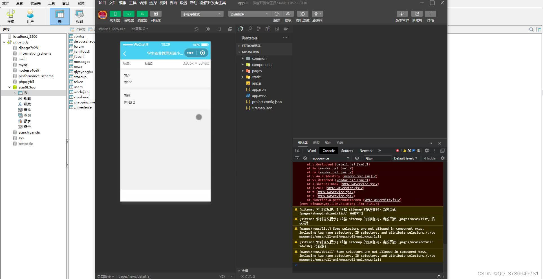Open the iPhone 5 device selector dropdown
Screen dimensions: 543x279
tap(112, 29)
